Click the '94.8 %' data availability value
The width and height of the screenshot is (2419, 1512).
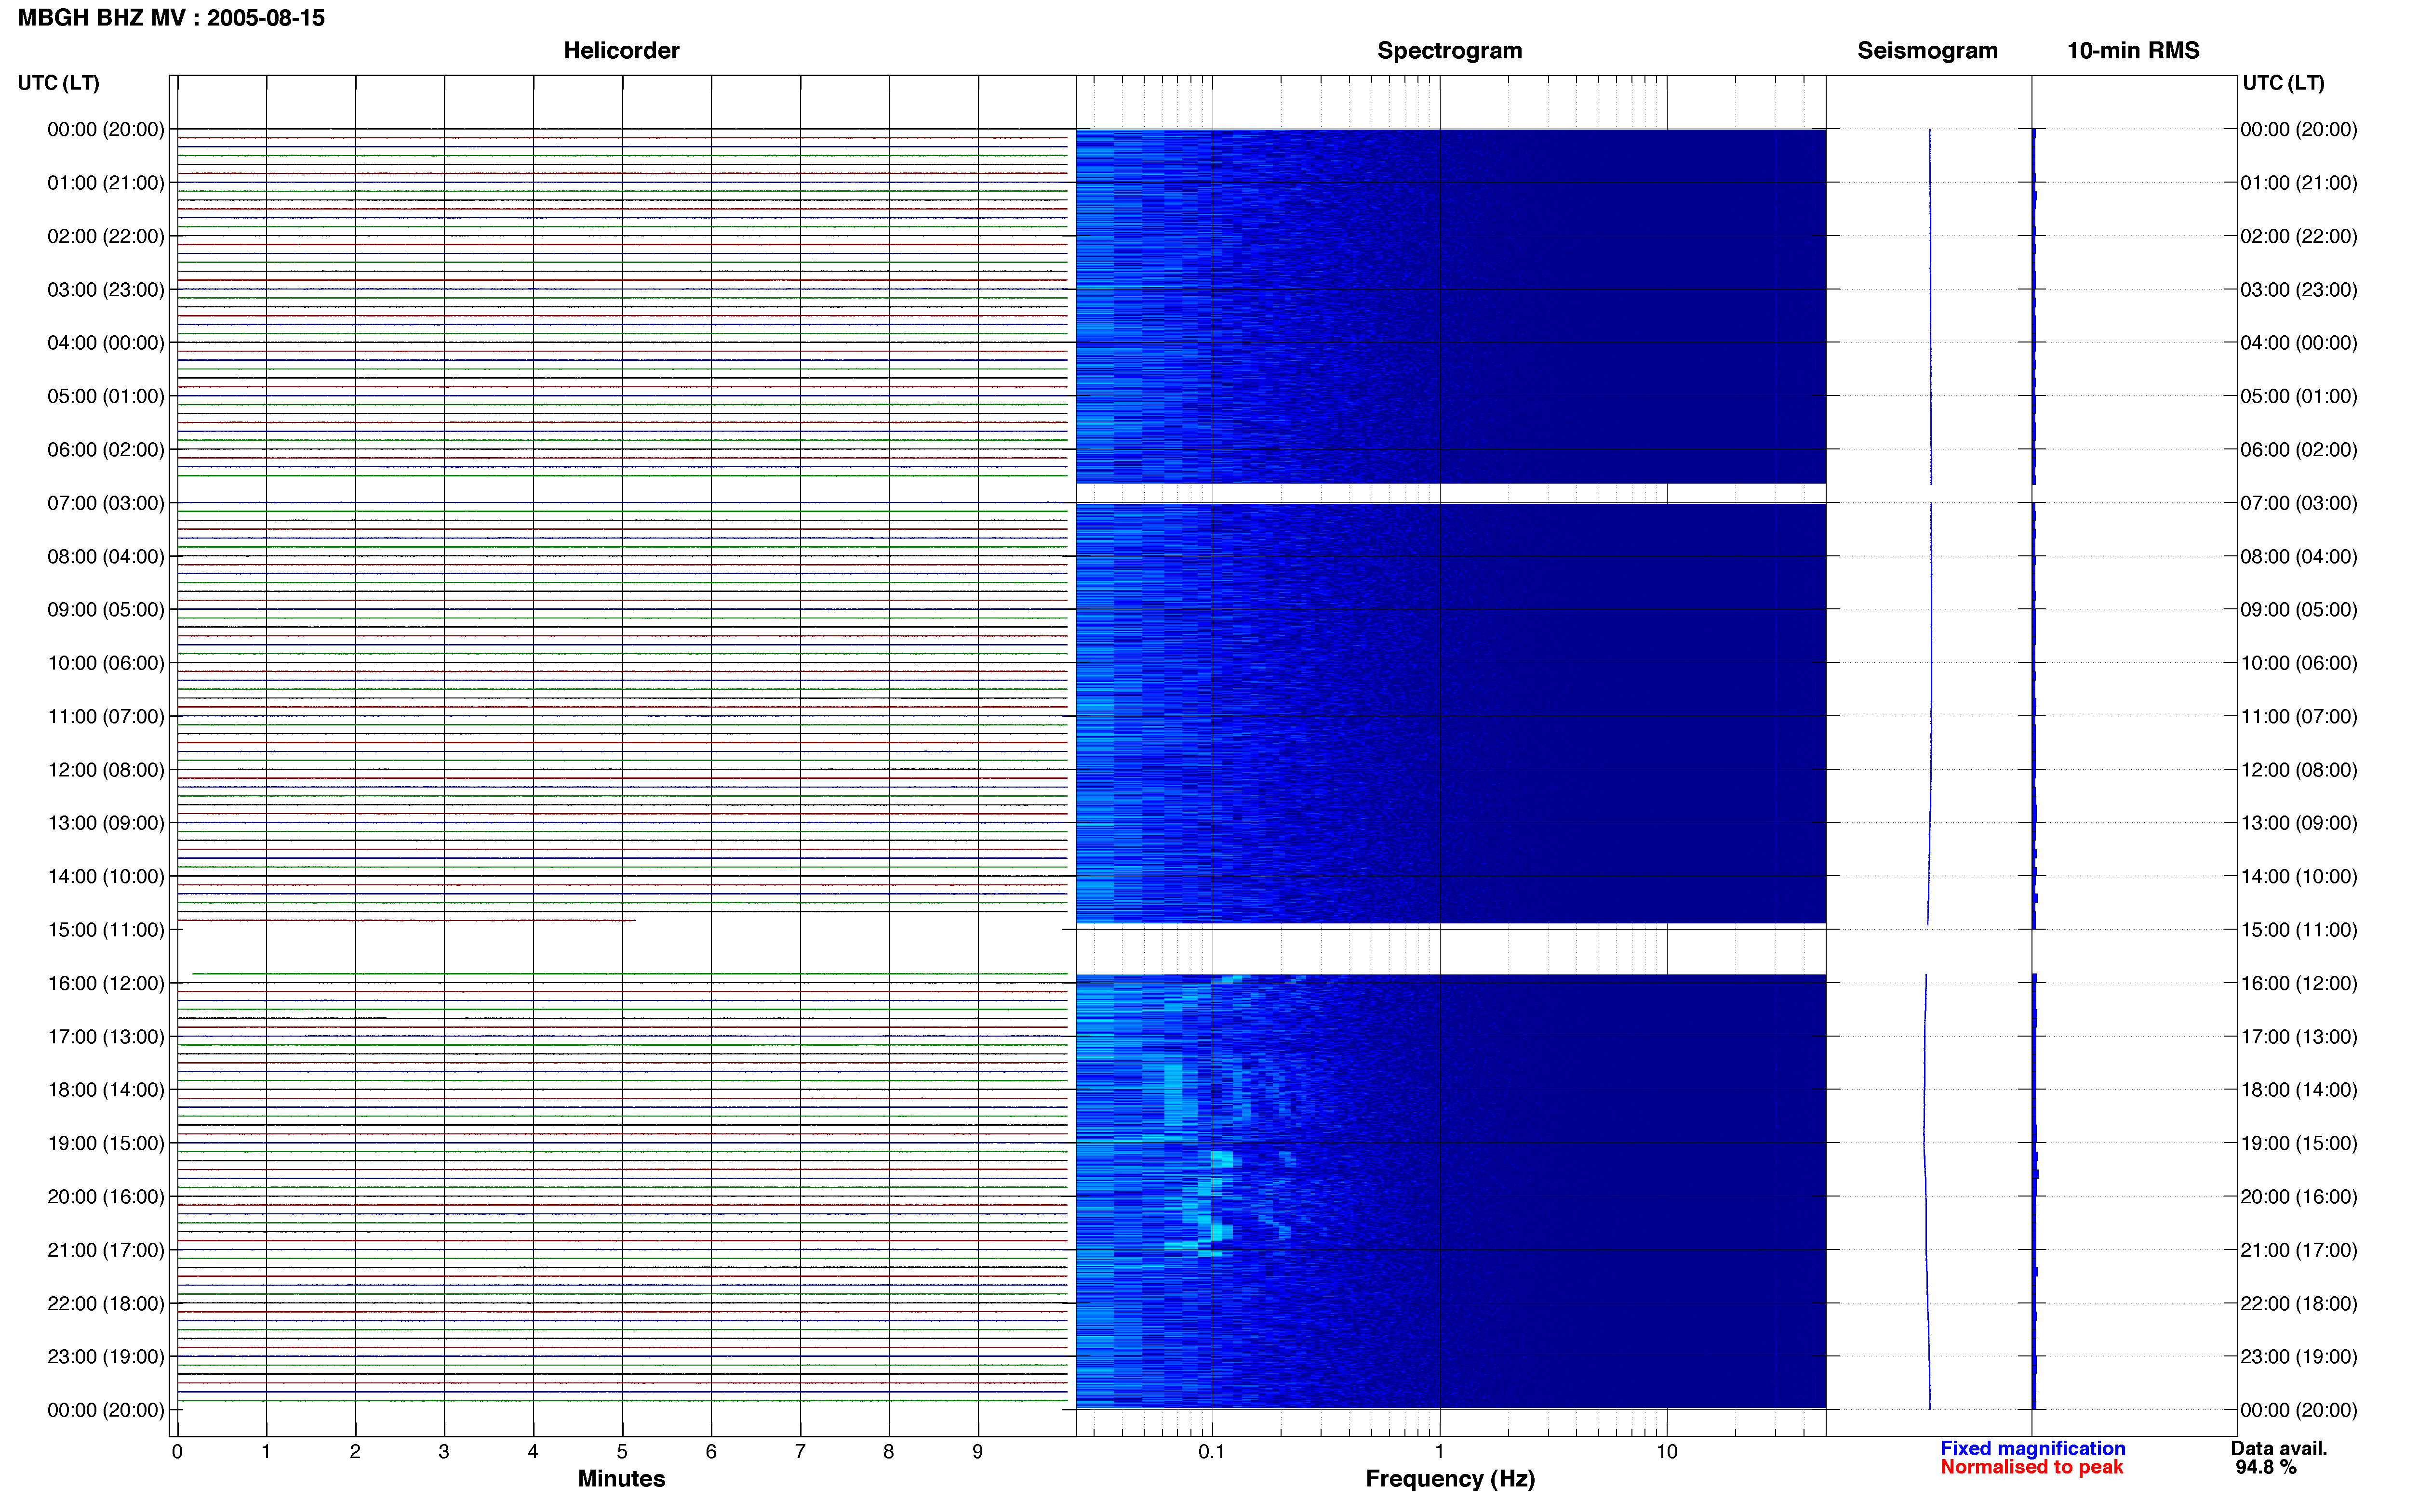coord(2266,1467)
